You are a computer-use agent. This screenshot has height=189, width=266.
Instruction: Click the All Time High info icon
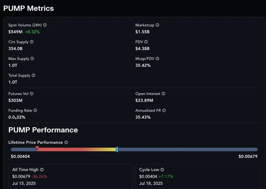point(42,170)
